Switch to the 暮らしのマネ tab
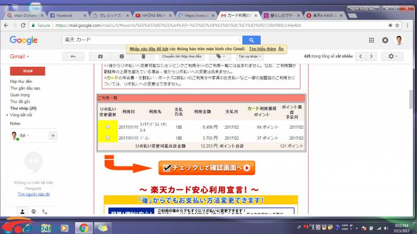 [x=281, y=16]
